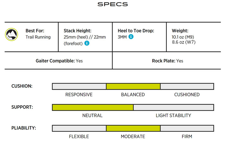Click the CUSHION: label
This screenshot has height=141, width=225.
pyautogui.click(x=22, y=86)
